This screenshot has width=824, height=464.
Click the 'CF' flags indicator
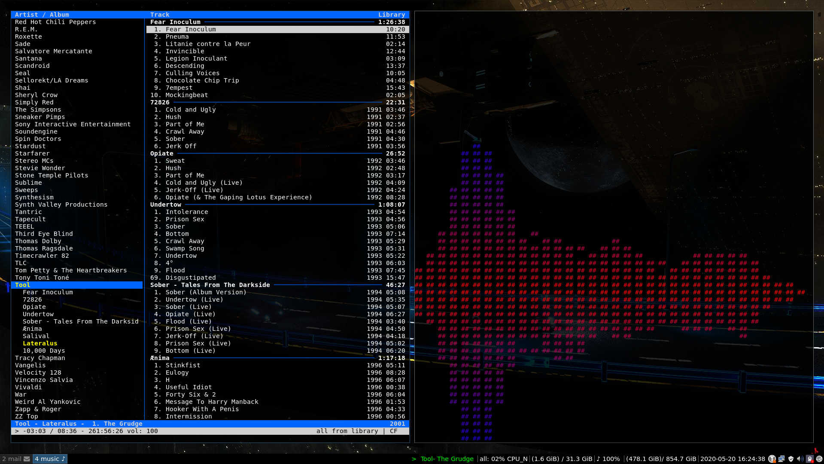tap(394, 431)
